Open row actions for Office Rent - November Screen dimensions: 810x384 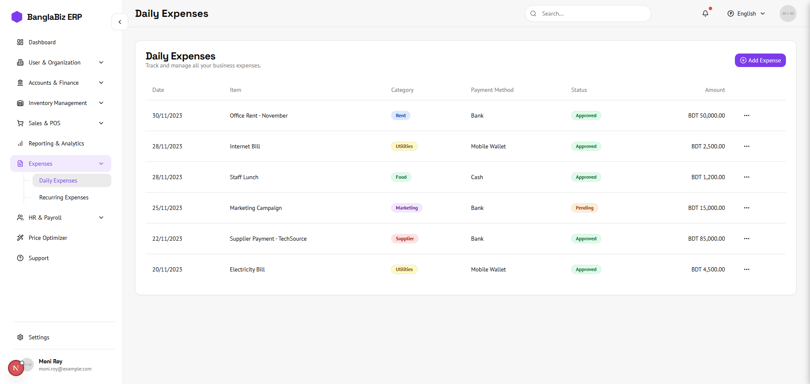746,115
